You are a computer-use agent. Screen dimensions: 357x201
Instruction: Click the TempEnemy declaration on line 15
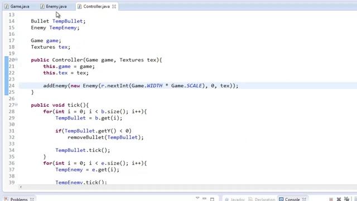55,27
